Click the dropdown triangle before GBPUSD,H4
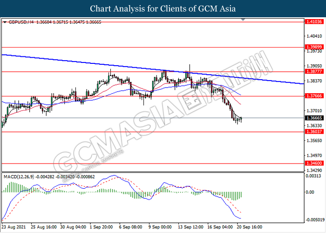The height and width of the screenshot is (233, 326). (x=5, y=22)
